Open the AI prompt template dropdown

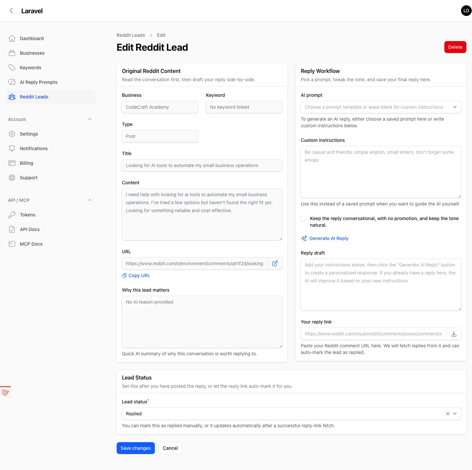[456, 107]
